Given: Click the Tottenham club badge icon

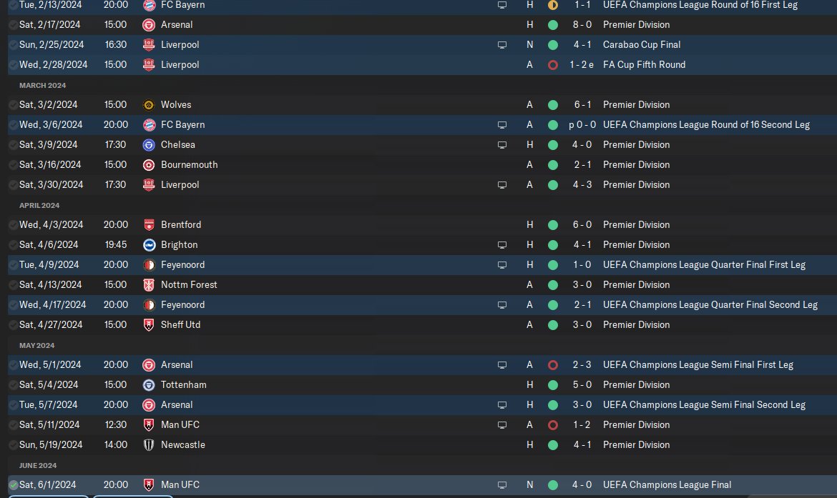Looking at the screenshot, I should [149, 385].
